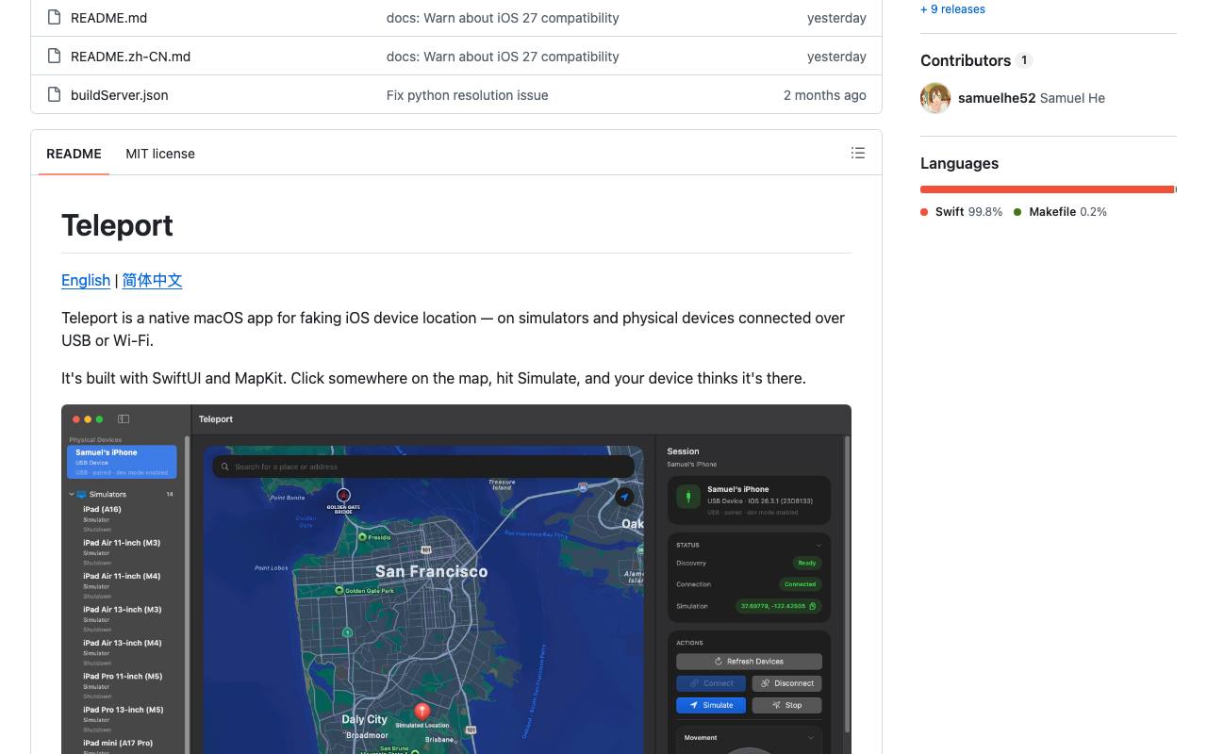Click the green 'Ready' discovery status
This screenshot has width=1207, height=754.
[807, 563]
